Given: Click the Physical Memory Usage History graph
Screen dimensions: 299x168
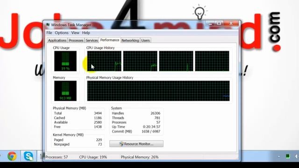Looking at the screenshot, I should click(158, 91).
